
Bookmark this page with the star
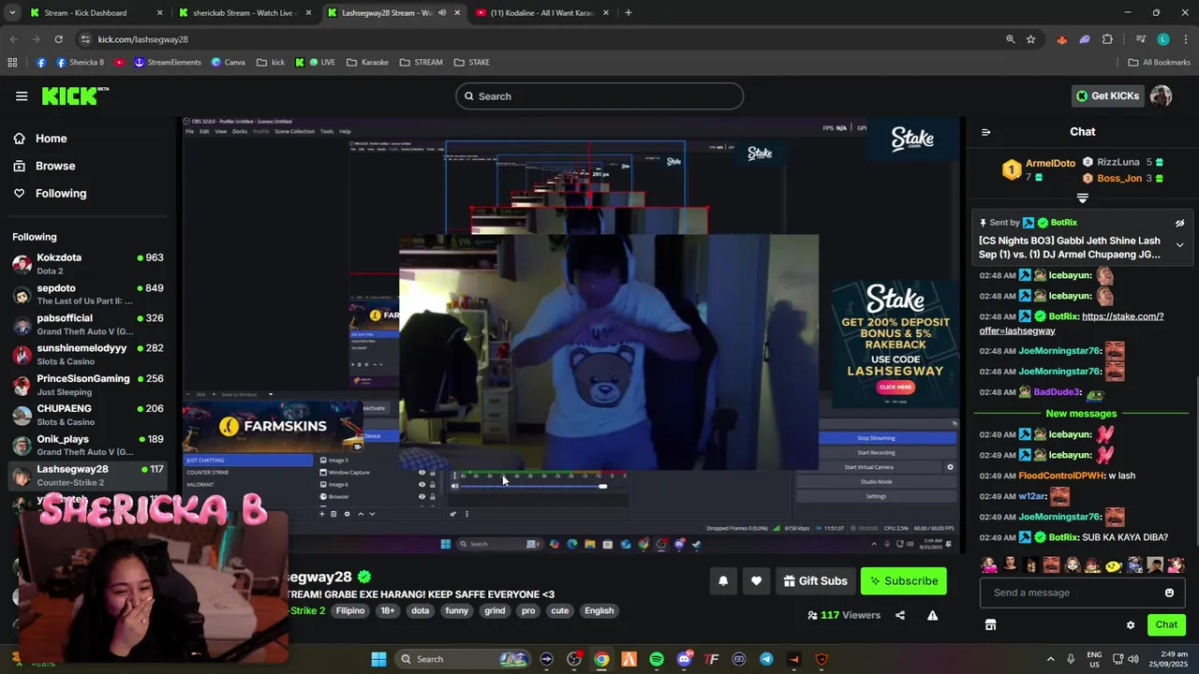point(1030,39)
